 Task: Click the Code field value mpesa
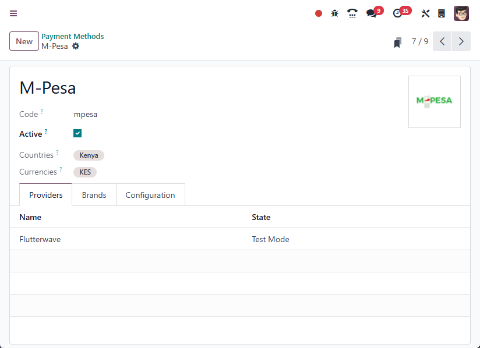pos(86,115)
